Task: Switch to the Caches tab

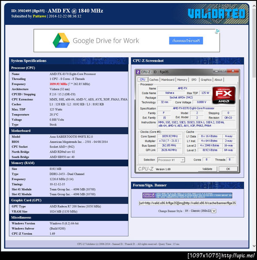Action: coord(154,80)
